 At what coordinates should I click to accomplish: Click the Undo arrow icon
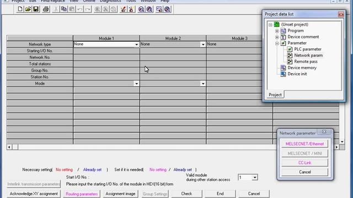pyautogui.click(x=79, y=9)
